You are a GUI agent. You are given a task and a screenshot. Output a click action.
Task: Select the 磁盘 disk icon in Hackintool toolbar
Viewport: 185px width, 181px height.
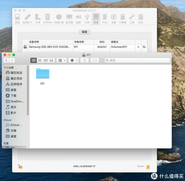(96, 19)
